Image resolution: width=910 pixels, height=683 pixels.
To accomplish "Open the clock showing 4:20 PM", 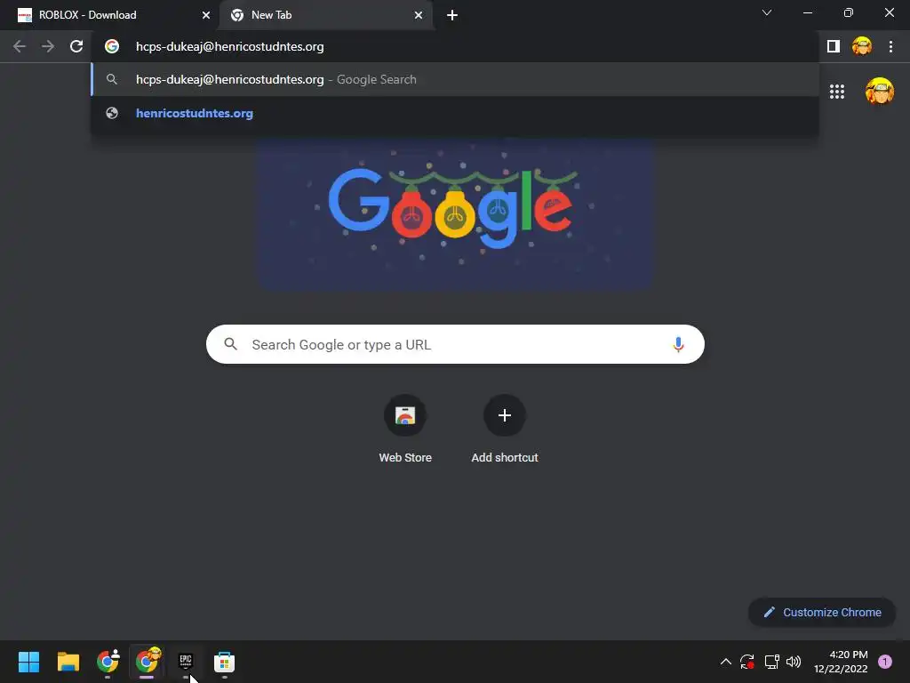I will point(841,662).
